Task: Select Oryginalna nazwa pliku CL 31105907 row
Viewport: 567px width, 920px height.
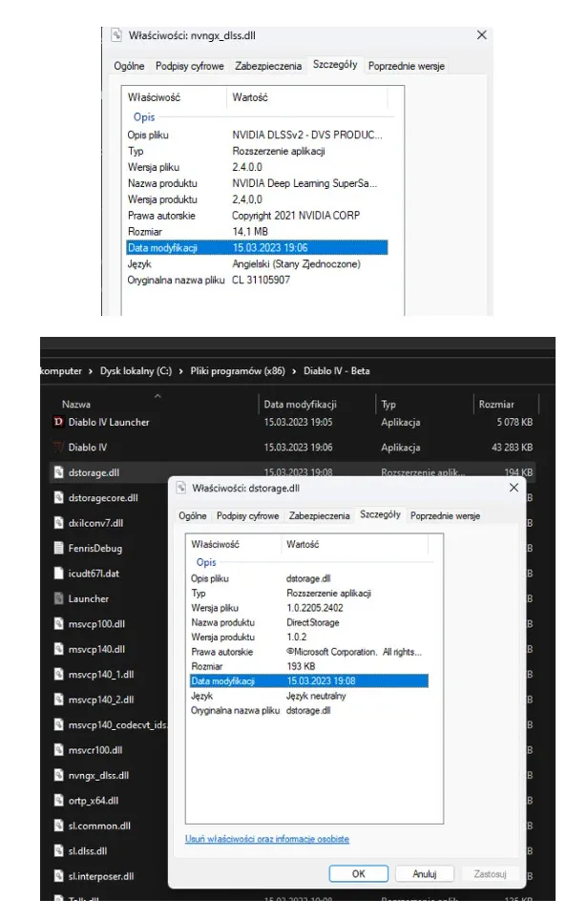Action: click(x=257, y=280)
